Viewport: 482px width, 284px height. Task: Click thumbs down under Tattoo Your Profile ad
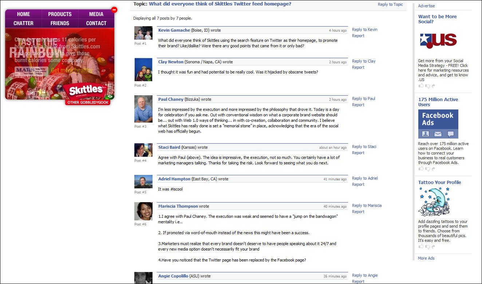click(x=427, y=247)
